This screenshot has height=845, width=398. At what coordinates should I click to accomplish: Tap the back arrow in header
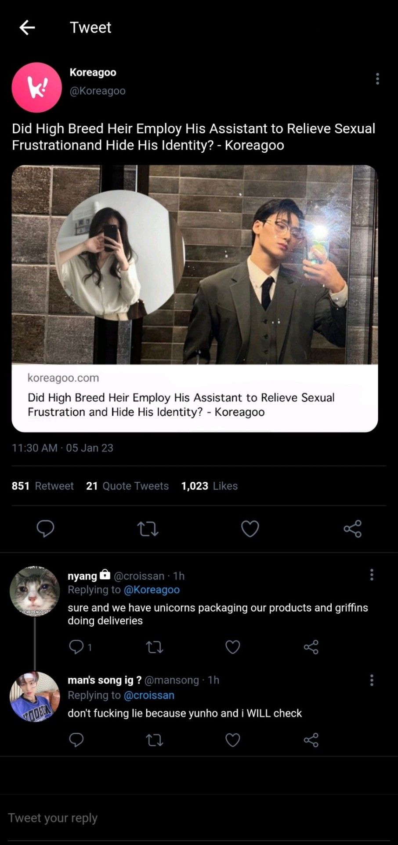point(27,27)
